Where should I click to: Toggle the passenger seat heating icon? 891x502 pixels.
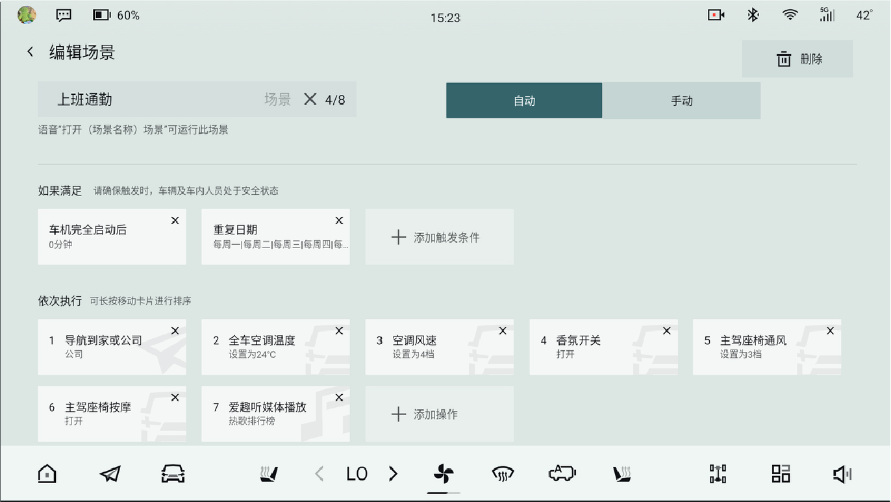(x=622, y=474)
